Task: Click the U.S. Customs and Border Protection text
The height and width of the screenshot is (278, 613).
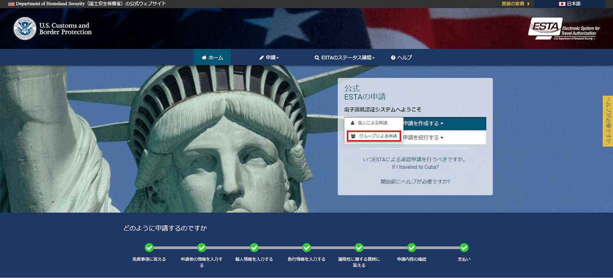Action: pos(66,29)
